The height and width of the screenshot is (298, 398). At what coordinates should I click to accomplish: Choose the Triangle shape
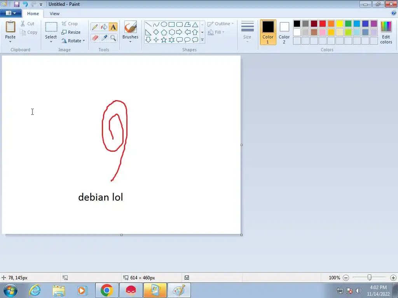[195, 24]
